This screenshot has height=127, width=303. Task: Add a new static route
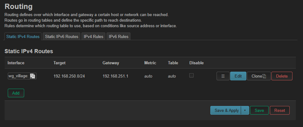(16, 93)
